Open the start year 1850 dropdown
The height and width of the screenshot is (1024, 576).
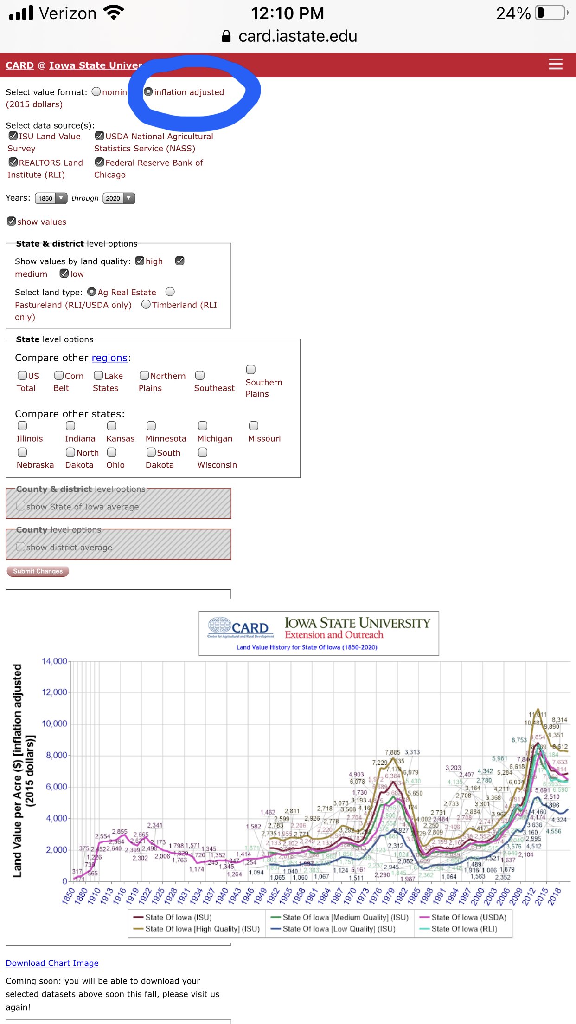click(x=51, y=198)
